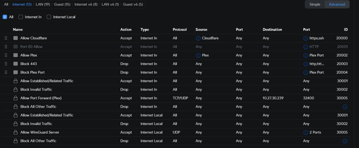The width and height of the screenshot is (359, 148).
Task: Click the Cloudflare source label
Action: (x=210, y=38)
